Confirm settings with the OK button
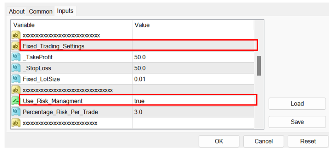 (x=219, y=141)
